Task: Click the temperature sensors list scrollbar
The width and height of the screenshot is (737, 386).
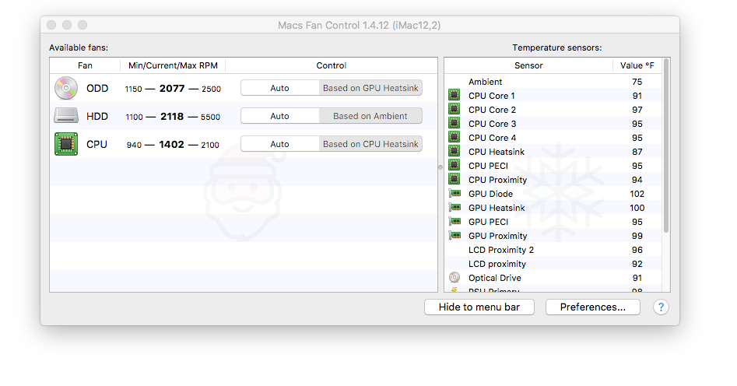Action: tap(666, 146)
